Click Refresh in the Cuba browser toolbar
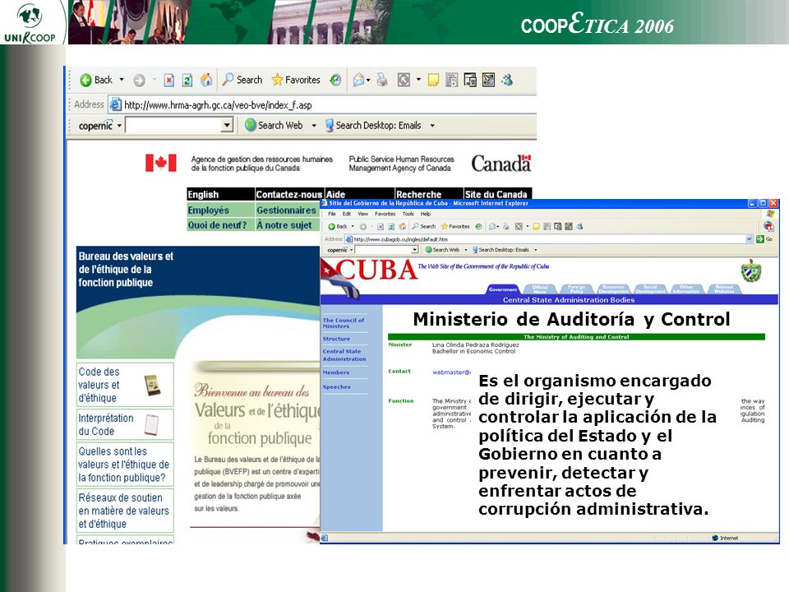The width and height of the screenshot is (789, 592). point(391,227)
